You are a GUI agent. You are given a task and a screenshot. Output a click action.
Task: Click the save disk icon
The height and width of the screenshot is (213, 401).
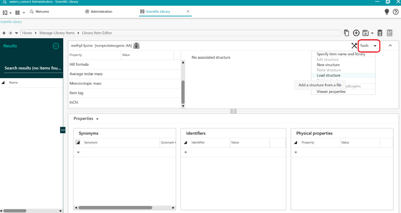coord(365,33)
